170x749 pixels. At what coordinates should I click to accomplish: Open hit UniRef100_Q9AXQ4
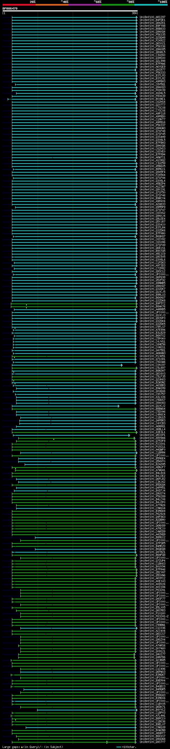(152, 32)
